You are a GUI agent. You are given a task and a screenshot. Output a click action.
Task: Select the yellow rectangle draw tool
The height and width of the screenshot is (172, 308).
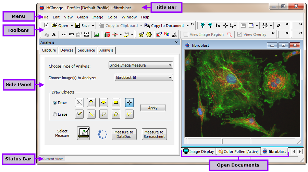[x=116, y=102]
